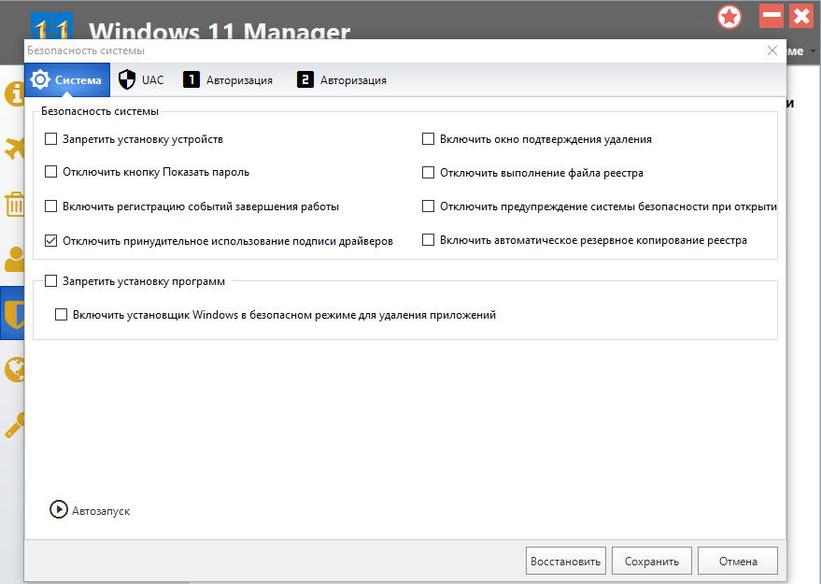The width and height of the screenshot is (821, 584).
Task: Minimize the Windows 11 Manager window
Action: (x=771, y=16)
